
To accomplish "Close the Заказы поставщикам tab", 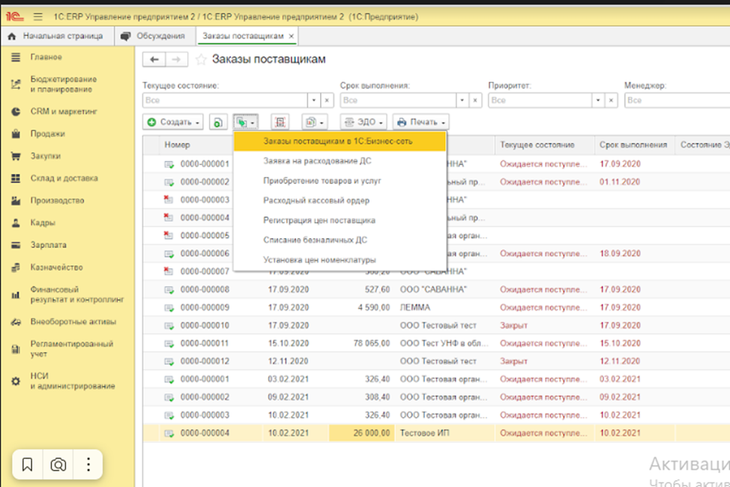I will pyautogui.click(x=292, y=36).
